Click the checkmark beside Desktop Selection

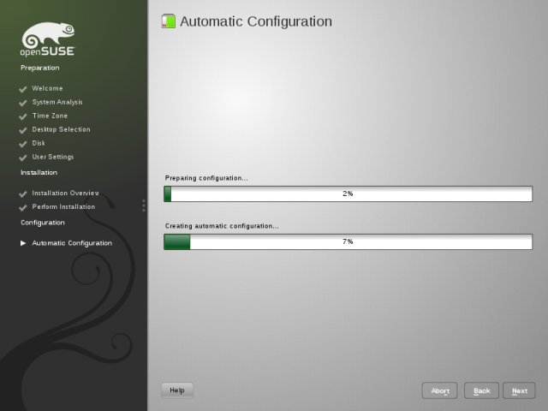[23, 130]
